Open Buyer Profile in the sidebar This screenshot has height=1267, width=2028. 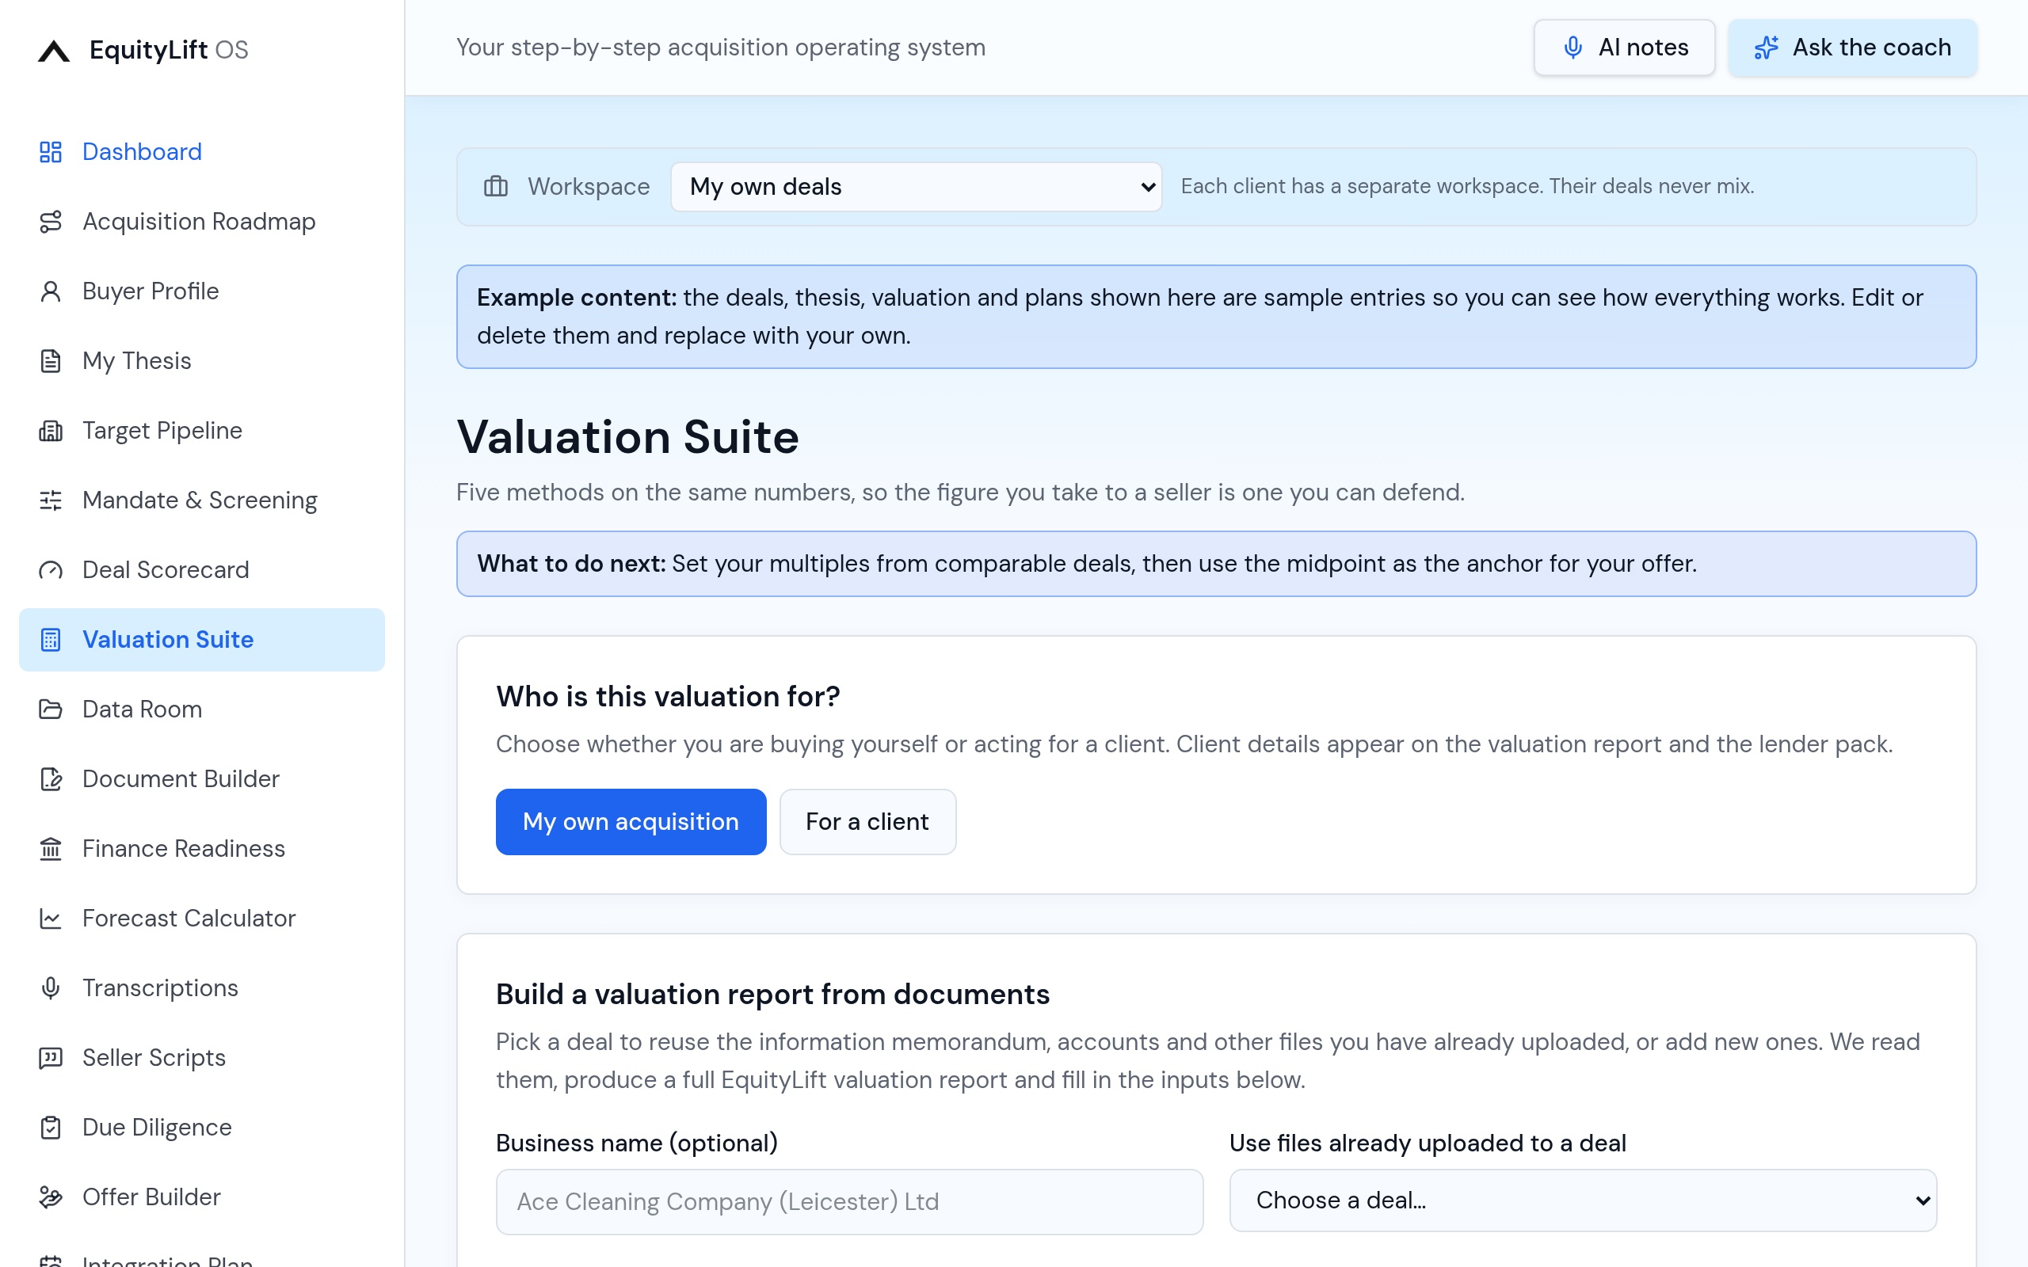pyautogui.click(x=201, y=291)
